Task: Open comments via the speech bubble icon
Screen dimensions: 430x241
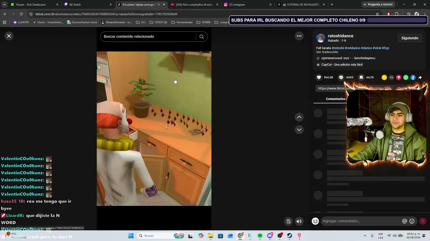Action: pos(341,77)
